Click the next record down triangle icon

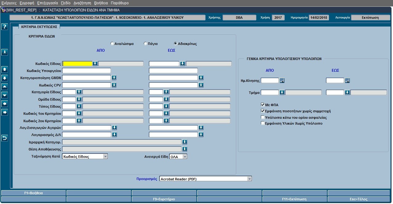pyautogui.click(x=4, y=95)
